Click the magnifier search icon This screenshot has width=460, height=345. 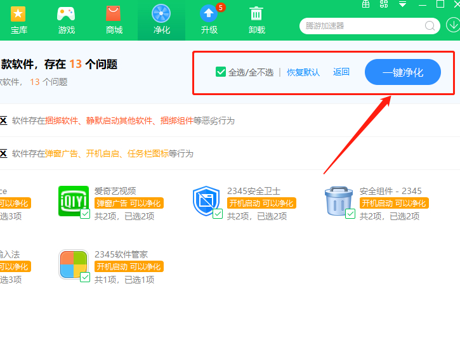(430, 26)
